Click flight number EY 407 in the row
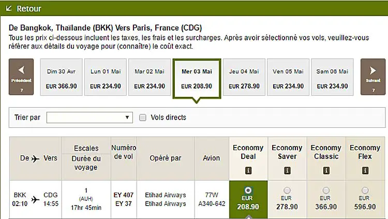This screenshot has height=219, width=388. tap(124, 195)
